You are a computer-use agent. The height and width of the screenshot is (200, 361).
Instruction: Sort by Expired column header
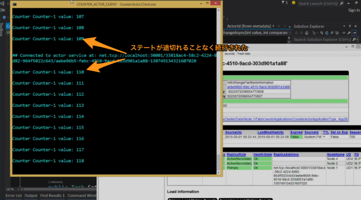296,132
